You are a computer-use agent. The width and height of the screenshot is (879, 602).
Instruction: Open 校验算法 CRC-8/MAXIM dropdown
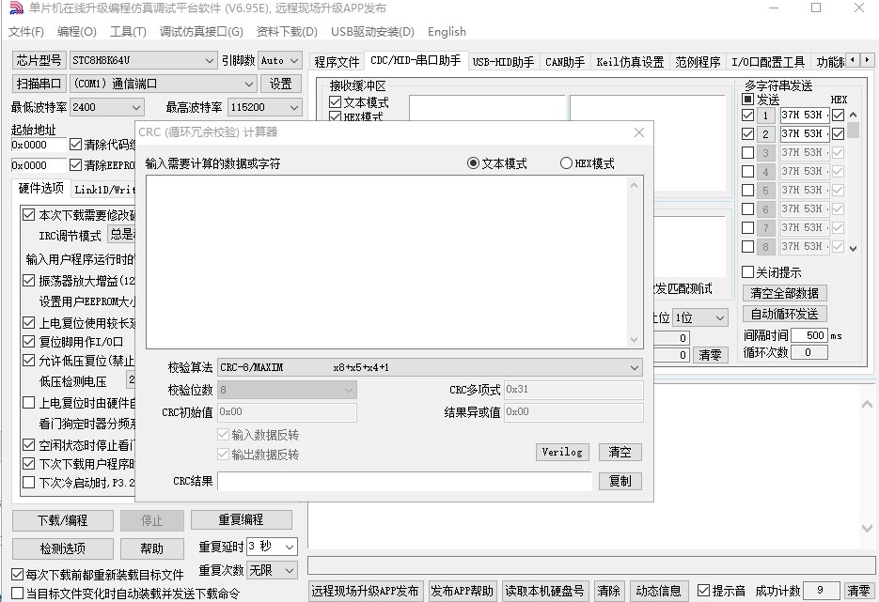coord(430,367)
